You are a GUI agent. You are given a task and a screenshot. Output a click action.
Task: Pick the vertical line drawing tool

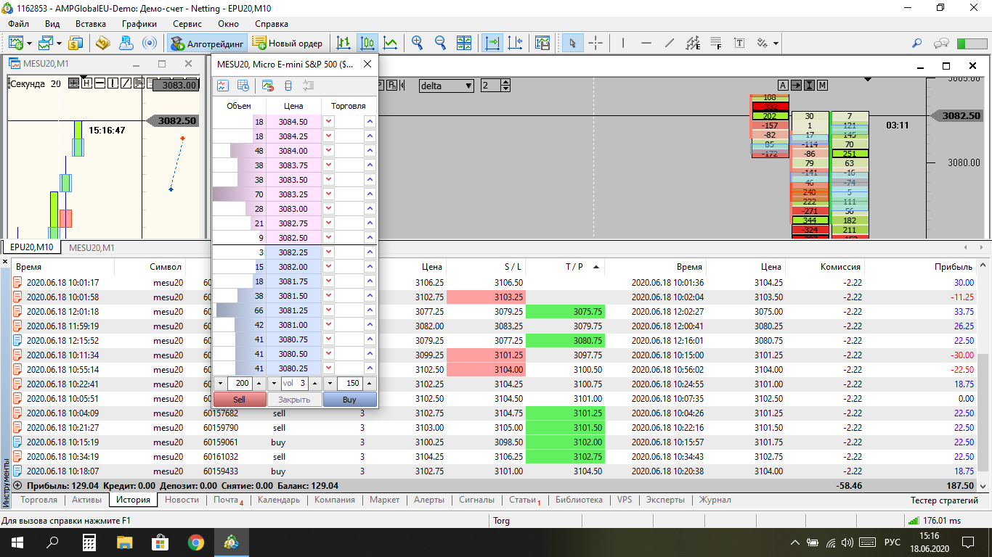pyautogui.click(x=623, y=43)
